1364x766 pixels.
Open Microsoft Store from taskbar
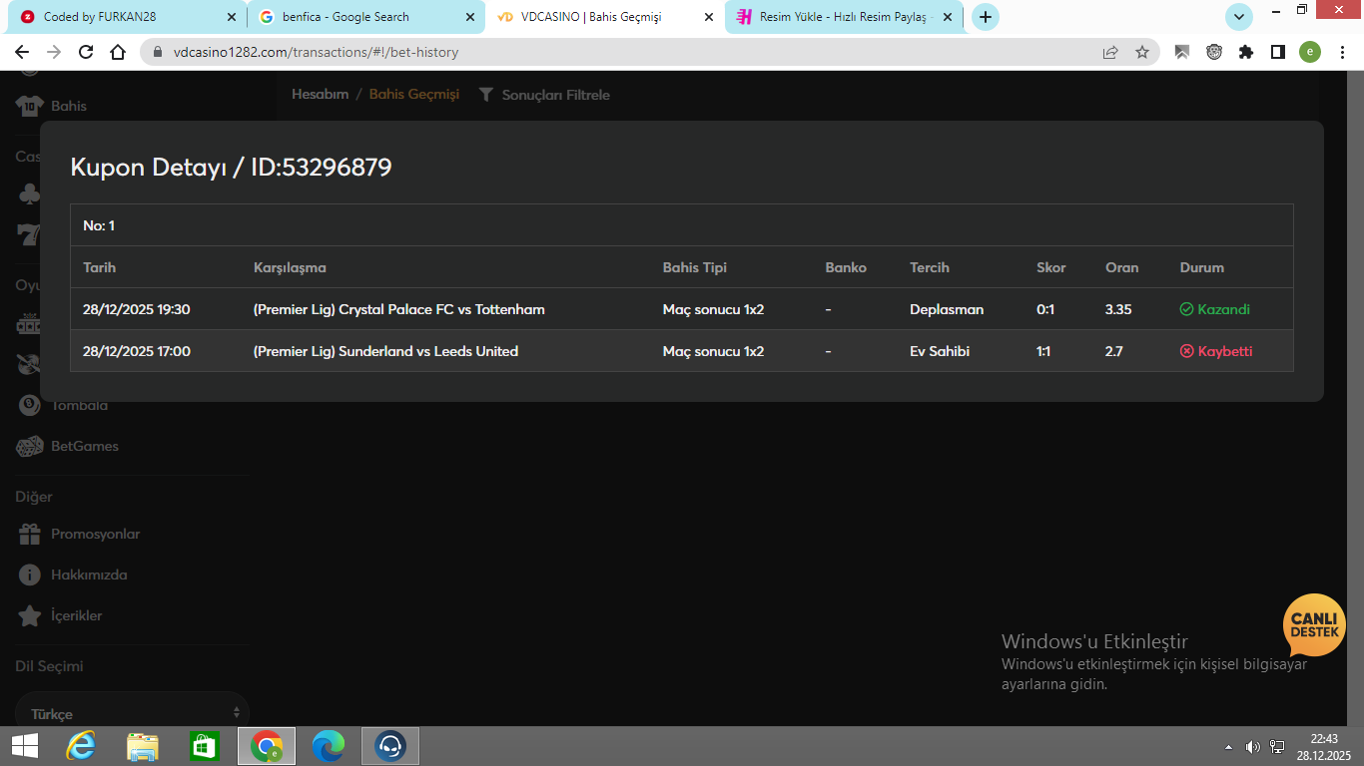[204, 746]
